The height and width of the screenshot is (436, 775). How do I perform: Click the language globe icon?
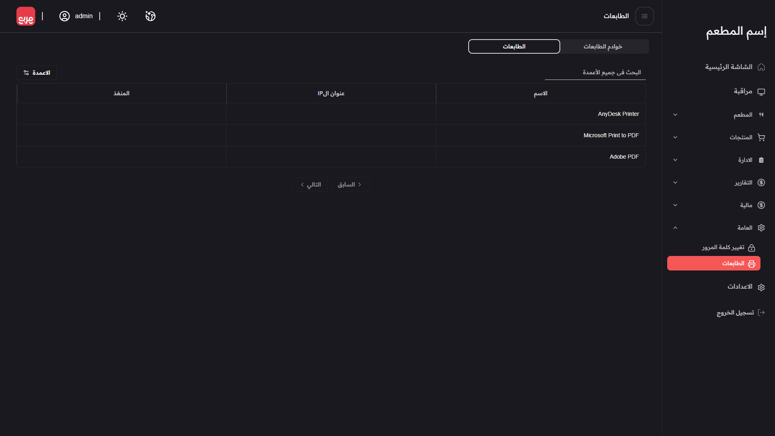pos(151,16)
